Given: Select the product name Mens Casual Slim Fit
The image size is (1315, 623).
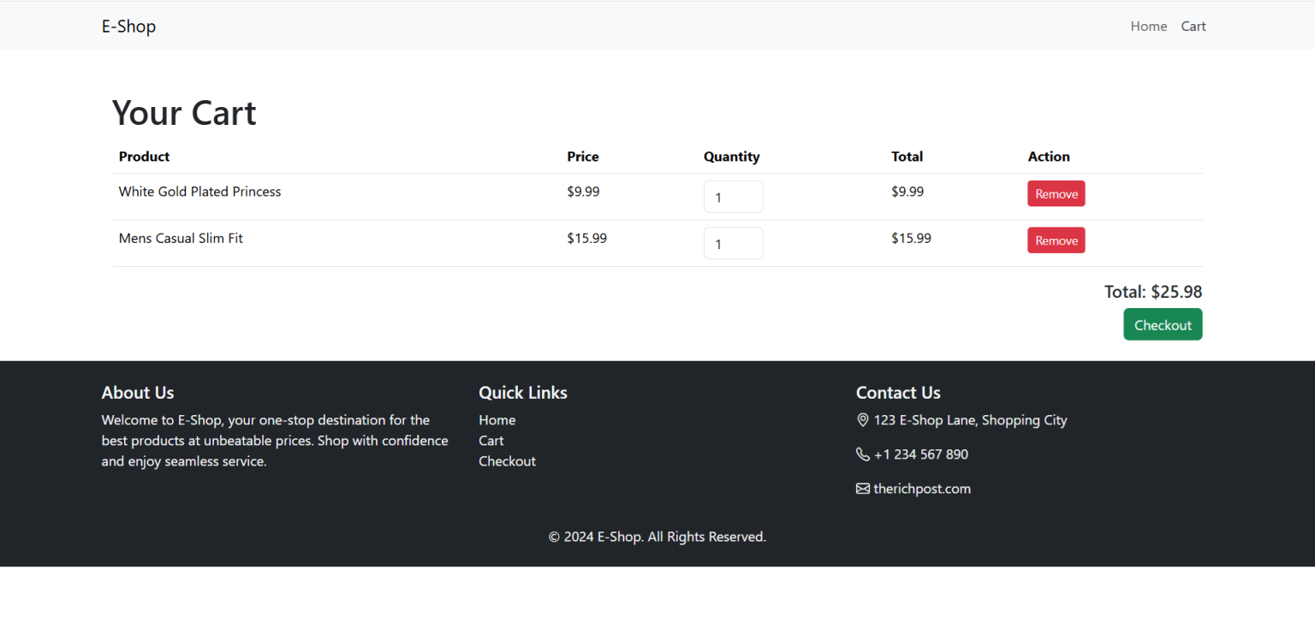Looking at the screenshot, I should [181, 238].
